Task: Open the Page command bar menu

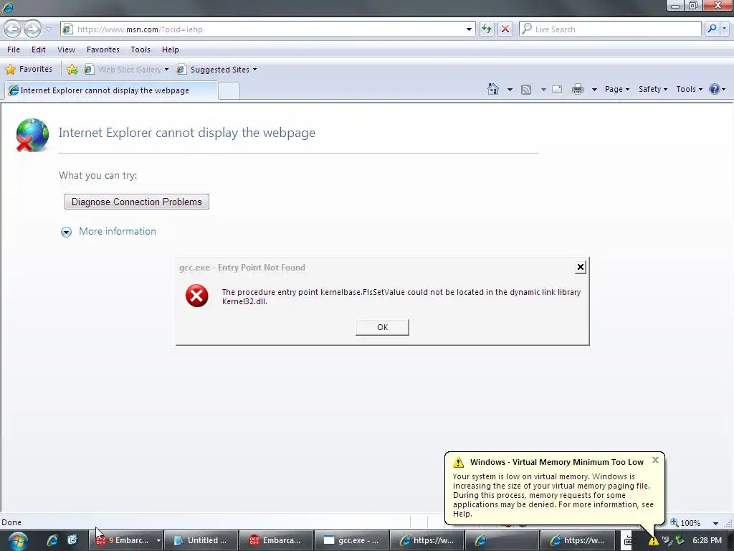Action: [x=617, y=89]
